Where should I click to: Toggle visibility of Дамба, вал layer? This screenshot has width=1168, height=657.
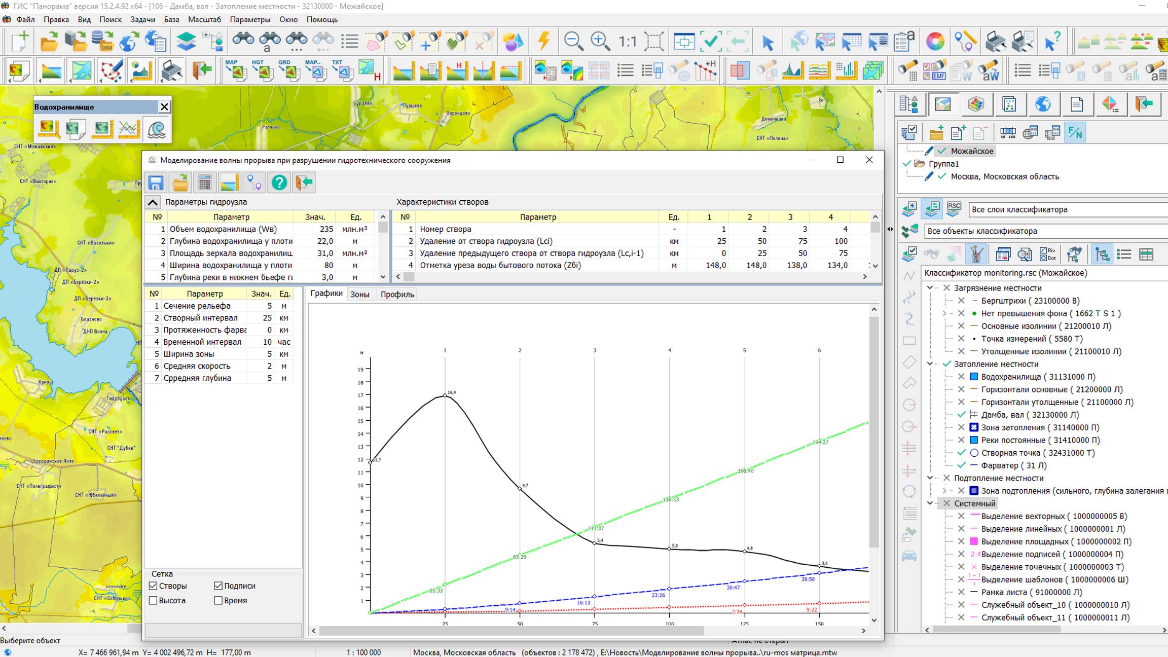(x=961, y=415)
